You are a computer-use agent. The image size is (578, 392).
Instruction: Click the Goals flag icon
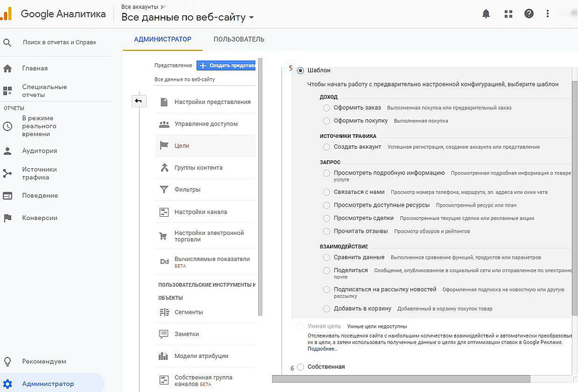[163, 146]
